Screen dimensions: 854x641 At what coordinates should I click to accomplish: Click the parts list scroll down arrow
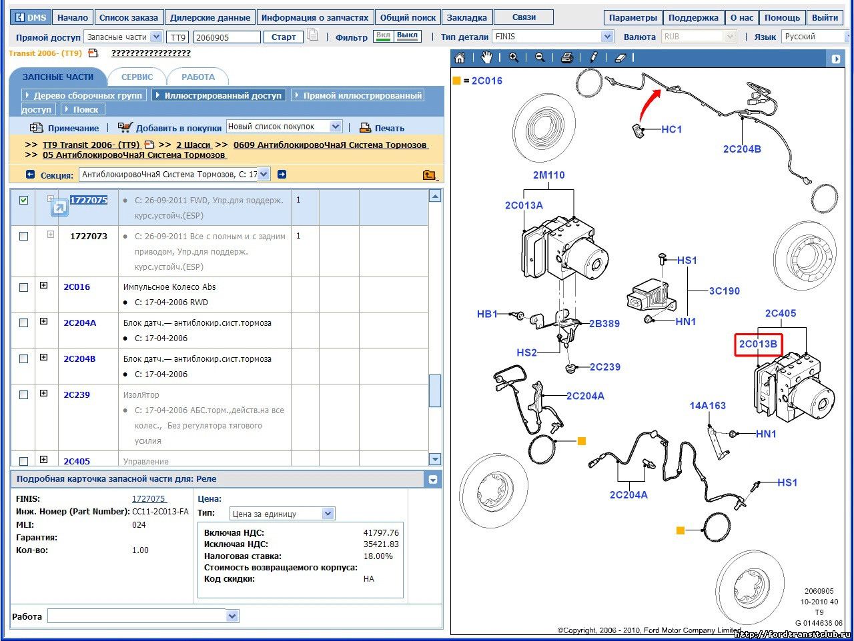[x=435, y=458]
